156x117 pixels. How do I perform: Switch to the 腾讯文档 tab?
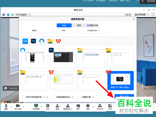tap(93, 25)
